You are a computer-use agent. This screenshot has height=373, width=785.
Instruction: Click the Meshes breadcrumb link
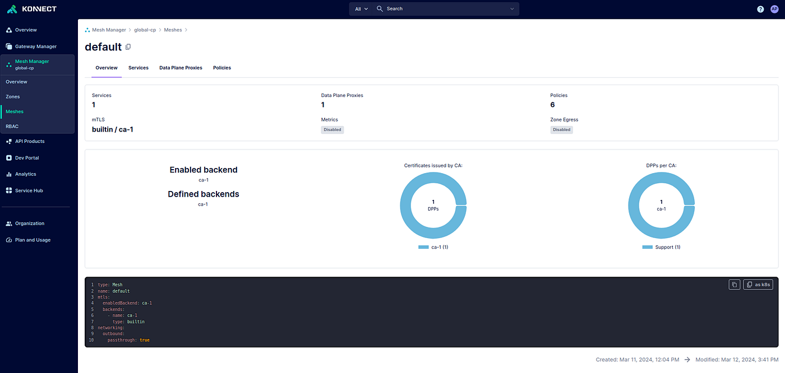coord(173,30)
